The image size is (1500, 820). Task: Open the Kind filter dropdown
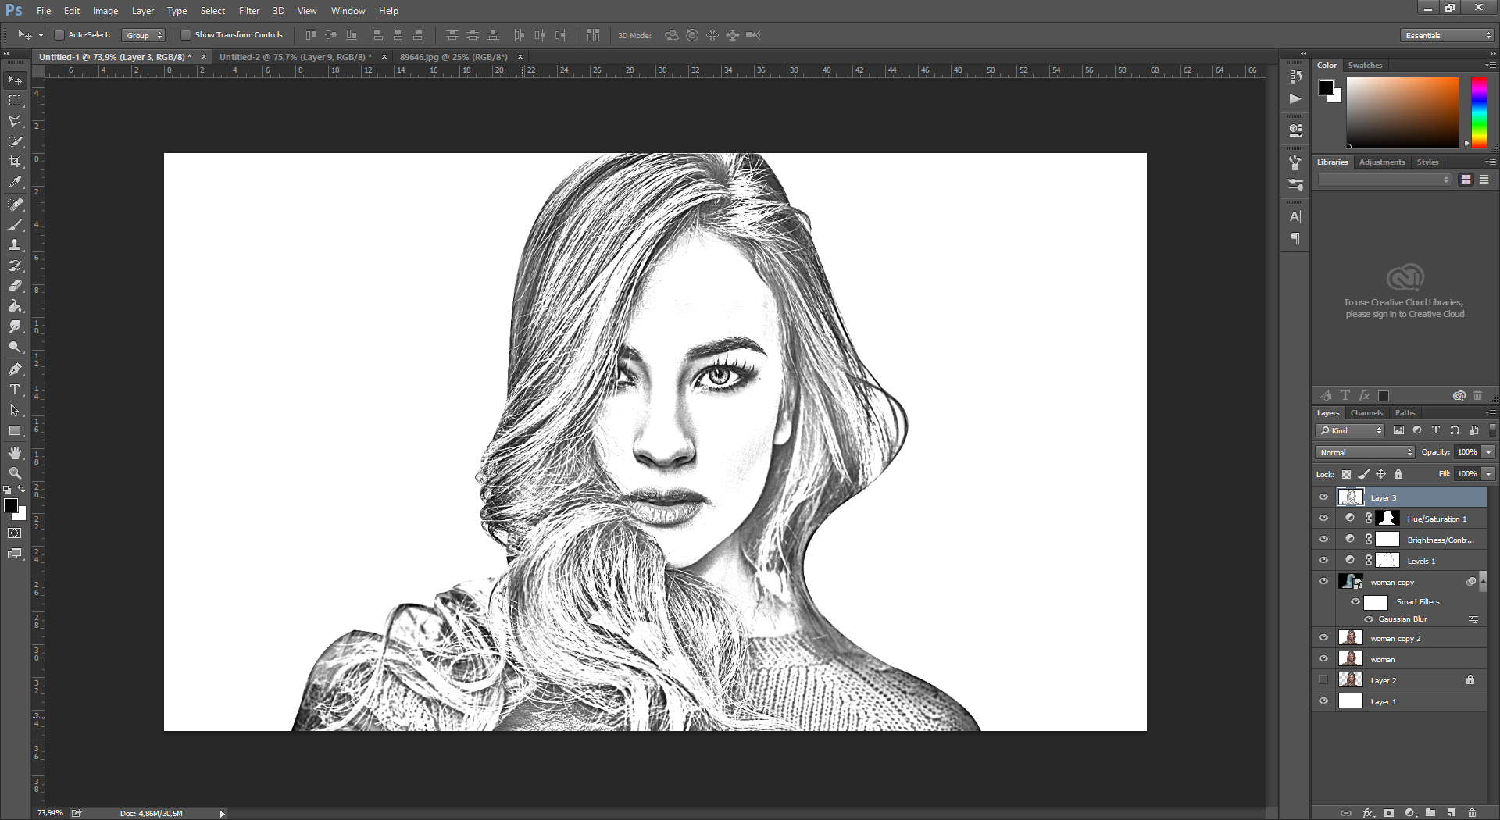[1349, 430]
